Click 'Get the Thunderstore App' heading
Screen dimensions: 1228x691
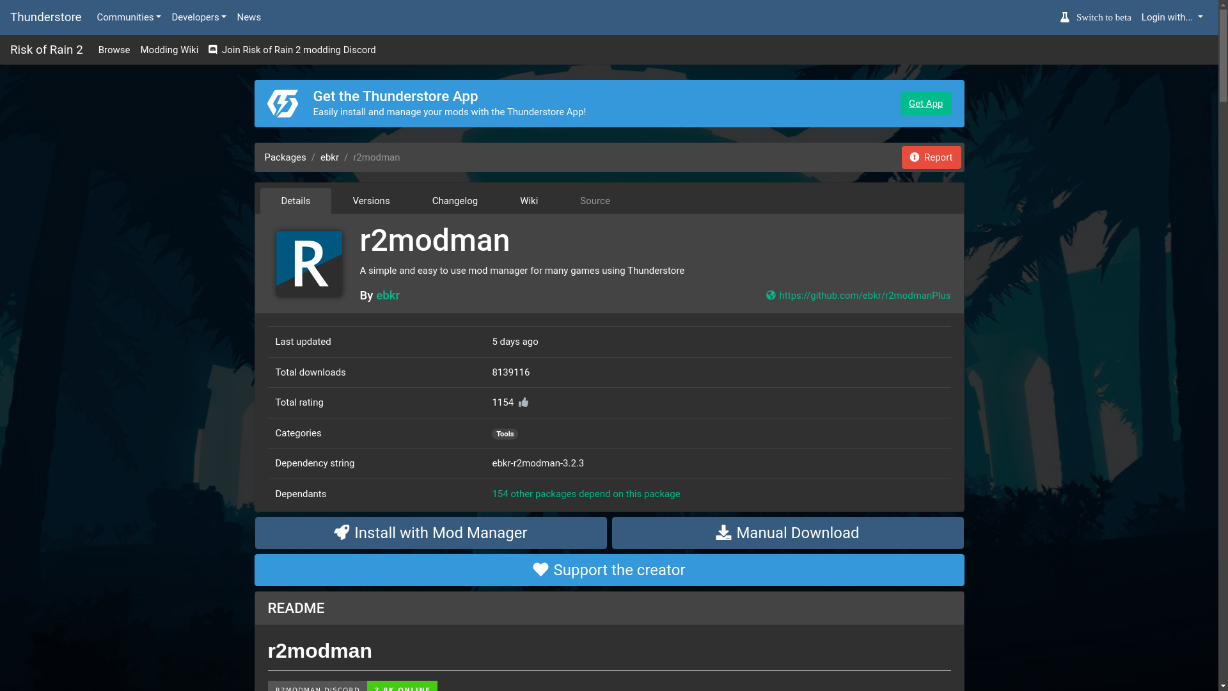[395, 97]
